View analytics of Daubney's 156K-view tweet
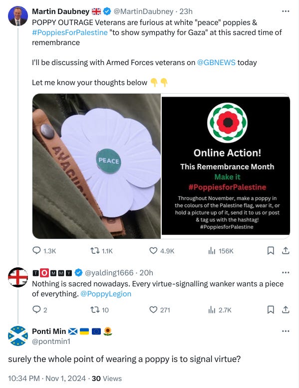Image resolution: width=299 pixels, height=388 pixels. [x=212, y=251]
